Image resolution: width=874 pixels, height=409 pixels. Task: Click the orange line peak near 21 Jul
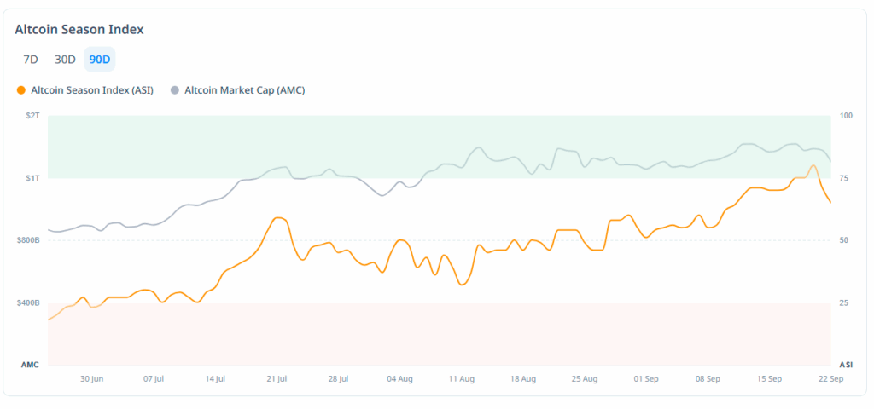[x=278, y=218]
